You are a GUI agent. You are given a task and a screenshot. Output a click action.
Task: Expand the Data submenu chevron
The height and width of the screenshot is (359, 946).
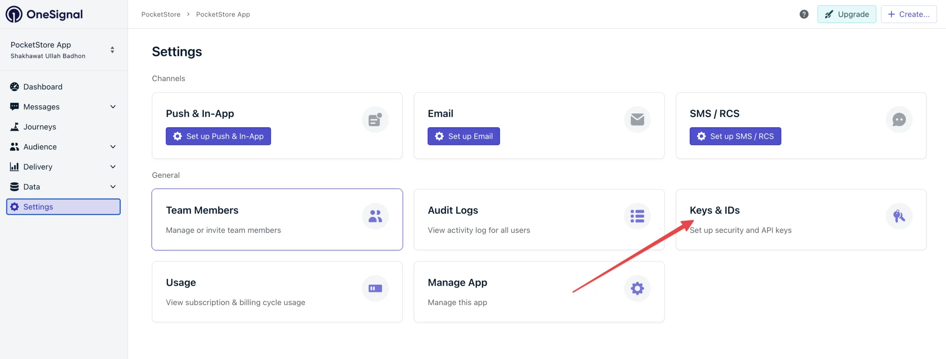pos(113,187)
